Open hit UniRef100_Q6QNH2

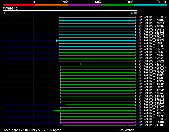152,26
